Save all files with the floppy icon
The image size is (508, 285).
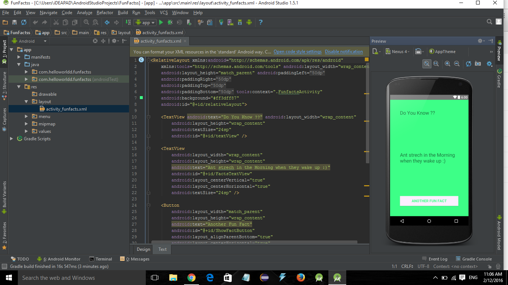point(15,23)
